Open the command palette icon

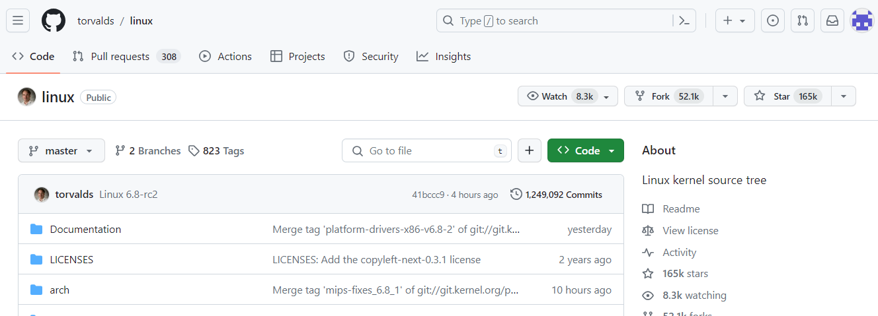coord(684,20)
